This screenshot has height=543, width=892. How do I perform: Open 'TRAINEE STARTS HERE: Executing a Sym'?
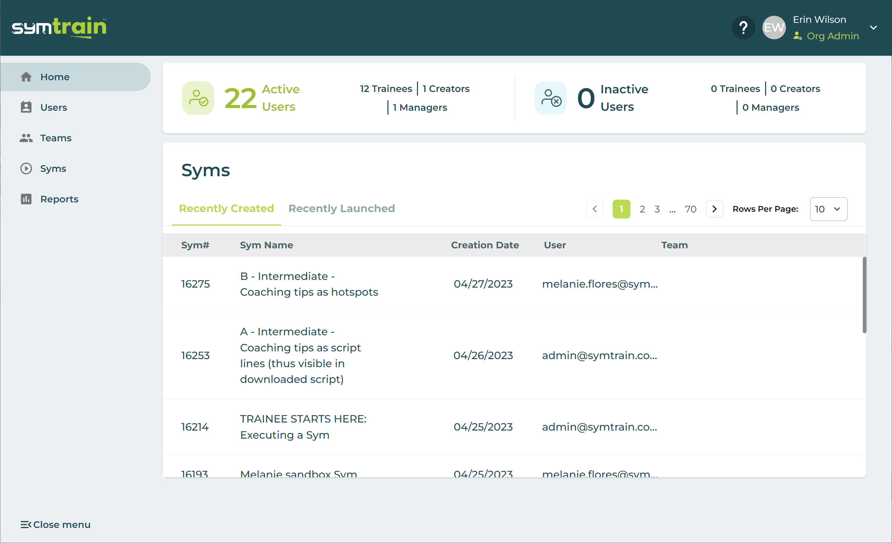click(x=303, y=427)
